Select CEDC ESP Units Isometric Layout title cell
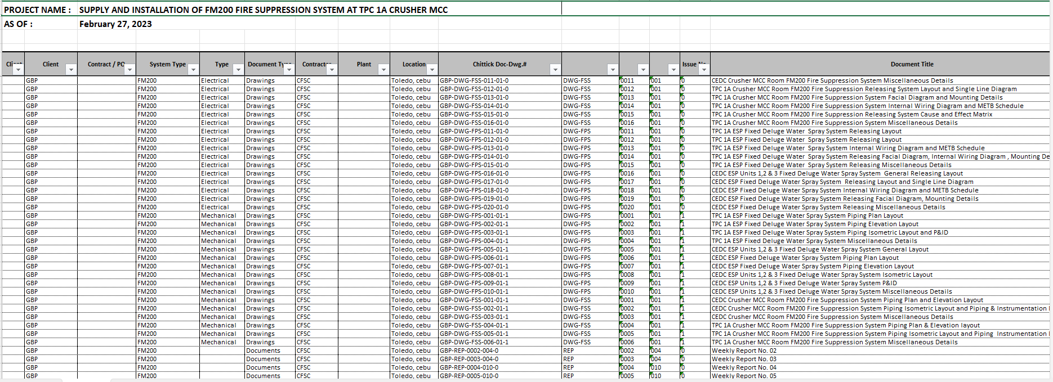Viewport: 1053px width, 382px height. pos(880,275)
